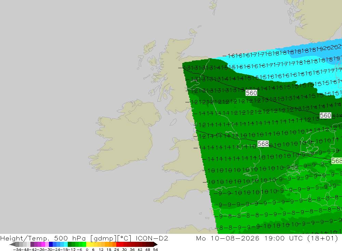
Task: Click the 560 contour label over the North Sea
Action: (326, 115)
